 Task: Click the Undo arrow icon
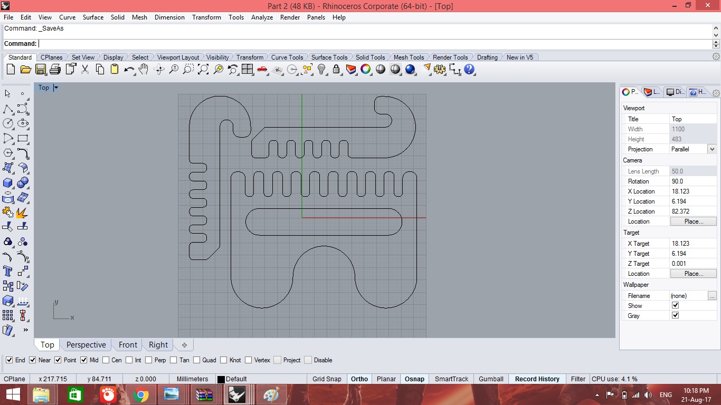[129, 70]
